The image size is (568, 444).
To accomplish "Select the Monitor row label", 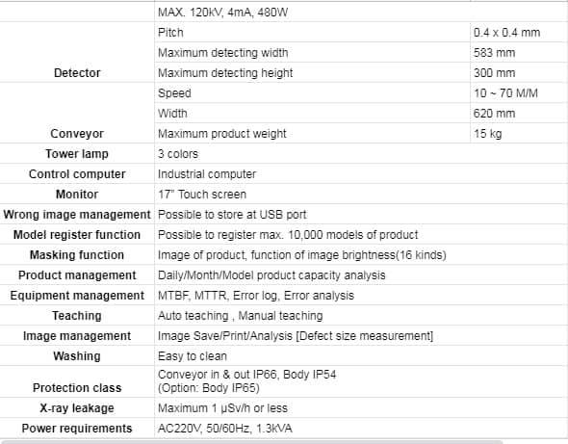I will click(x=77, y=195).
